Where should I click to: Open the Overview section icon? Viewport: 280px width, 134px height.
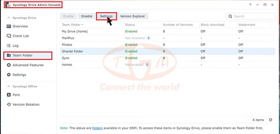coord(9,26)
